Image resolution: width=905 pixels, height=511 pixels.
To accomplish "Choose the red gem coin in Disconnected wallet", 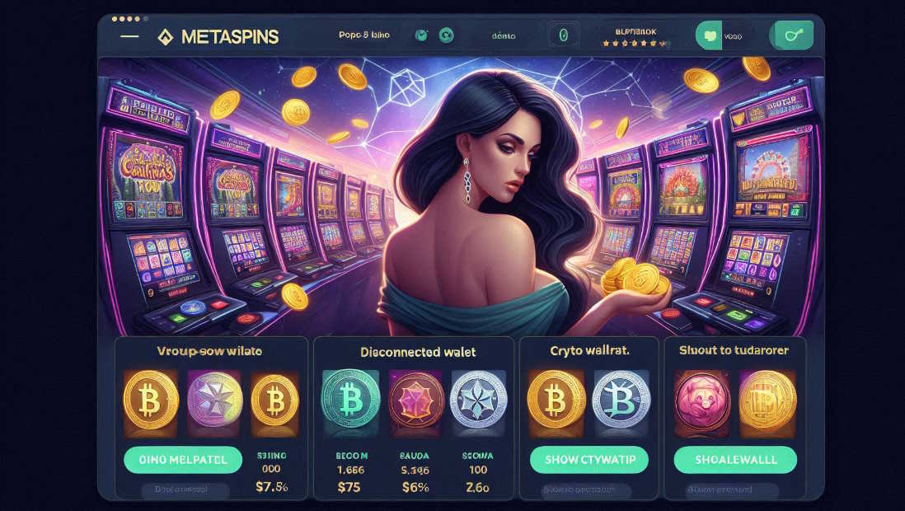I will coord(416,399).
